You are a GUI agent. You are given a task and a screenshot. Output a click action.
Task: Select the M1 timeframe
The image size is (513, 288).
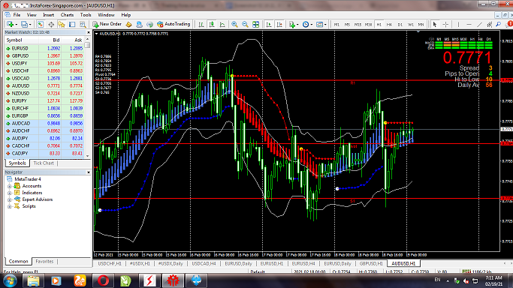pyautogui.click(x=336, y=25)
